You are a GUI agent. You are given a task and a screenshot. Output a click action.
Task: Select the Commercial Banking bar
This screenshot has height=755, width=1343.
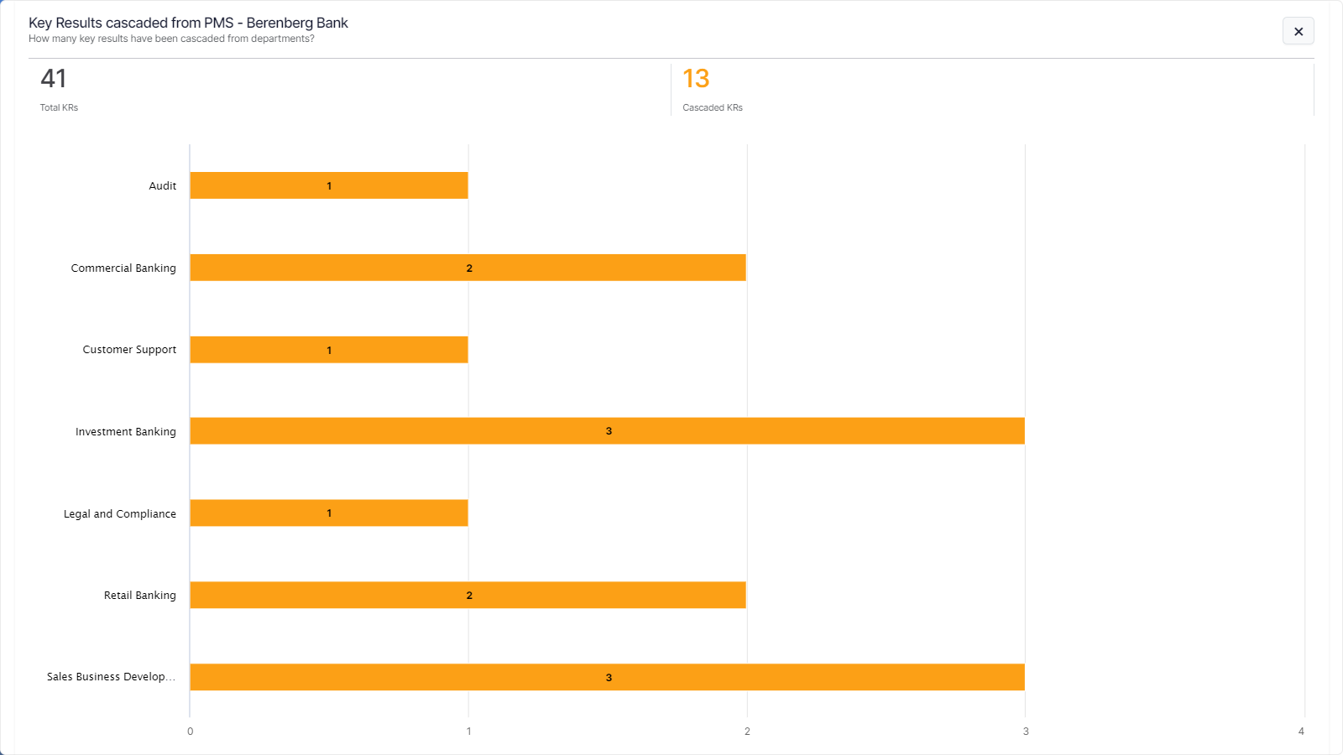click(x=468, y=268)
